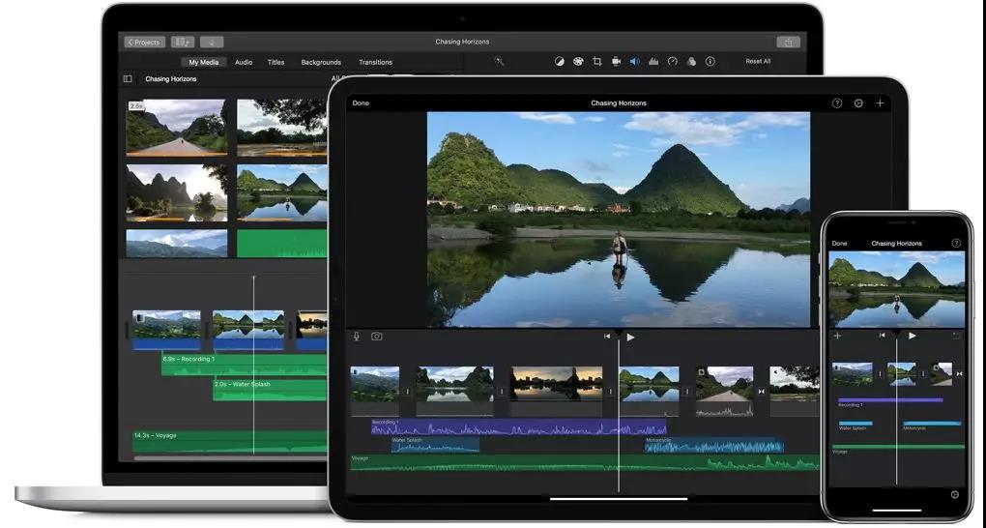The width and height of the screenshot is (986, 528).
Task: Tap the plus add media icon on iPad
Action: pos(880,103)
